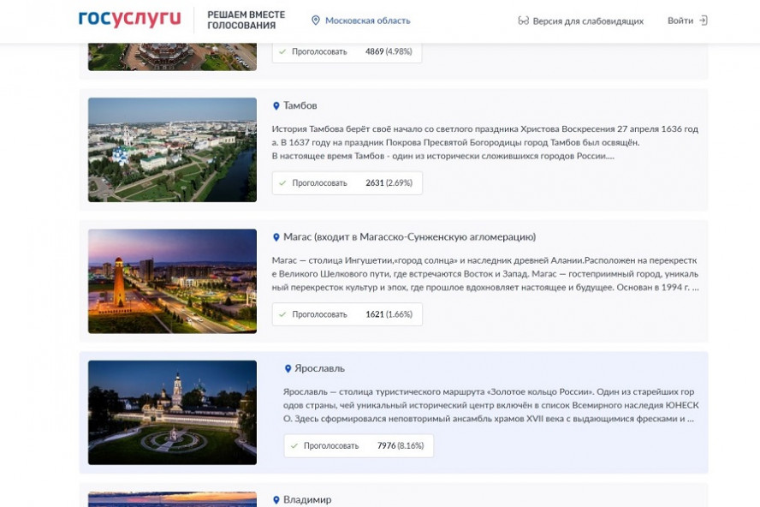
Task: Select the 2631 (2.69%) vote count
Action: [x=389, y=183]
